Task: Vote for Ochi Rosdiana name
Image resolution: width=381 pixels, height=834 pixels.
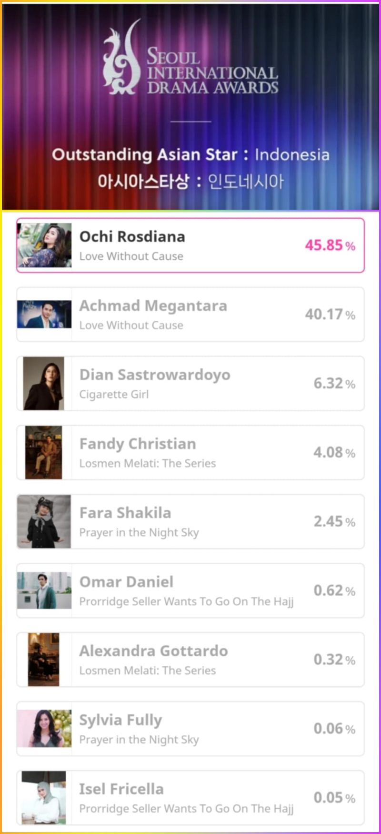Action: (132, 236)
